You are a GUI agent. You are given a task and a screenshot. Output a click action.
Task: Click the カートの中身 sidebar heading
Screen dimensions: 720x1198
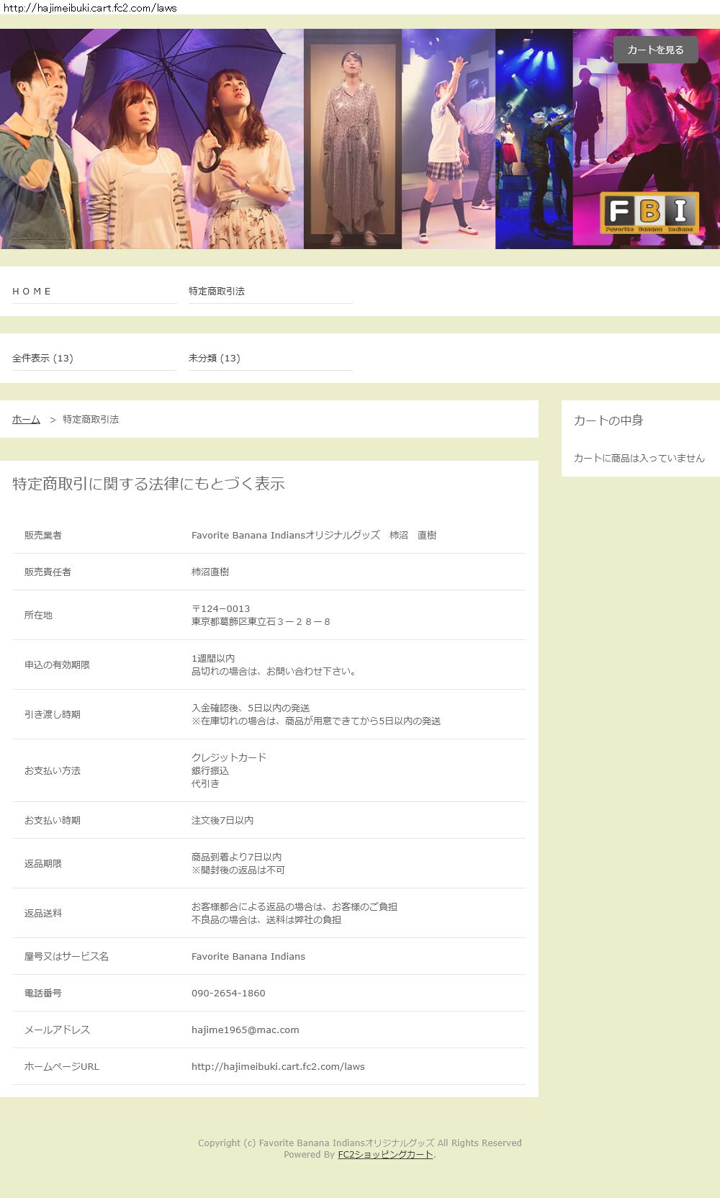[608, 420]
